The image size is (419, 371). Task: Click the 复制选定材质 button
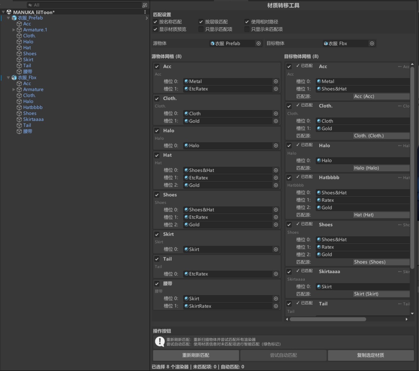pyautogui.click(x=370, y=355)
